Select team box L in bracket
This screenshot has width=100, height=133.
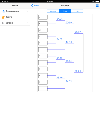(43, 17)
